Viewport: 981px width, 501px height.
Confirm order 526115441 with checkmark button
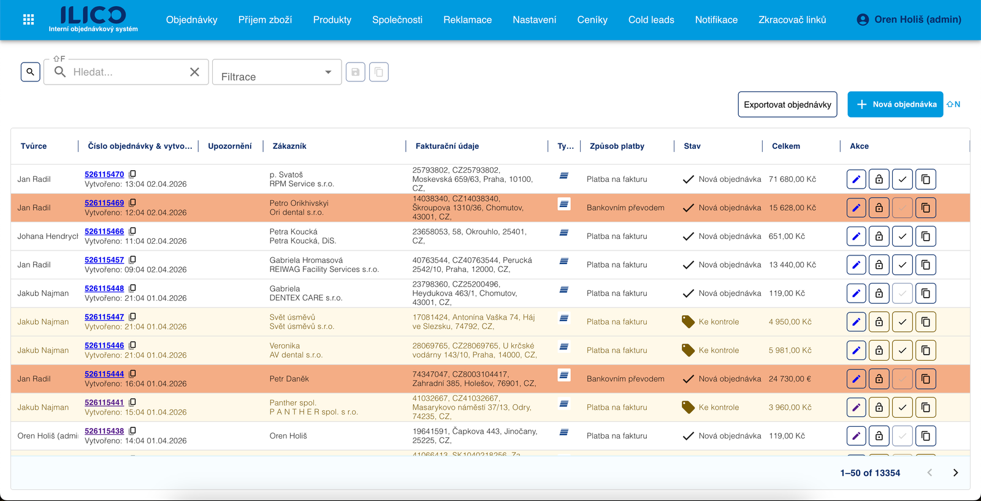pyautogui.click(x=902, y=407)
